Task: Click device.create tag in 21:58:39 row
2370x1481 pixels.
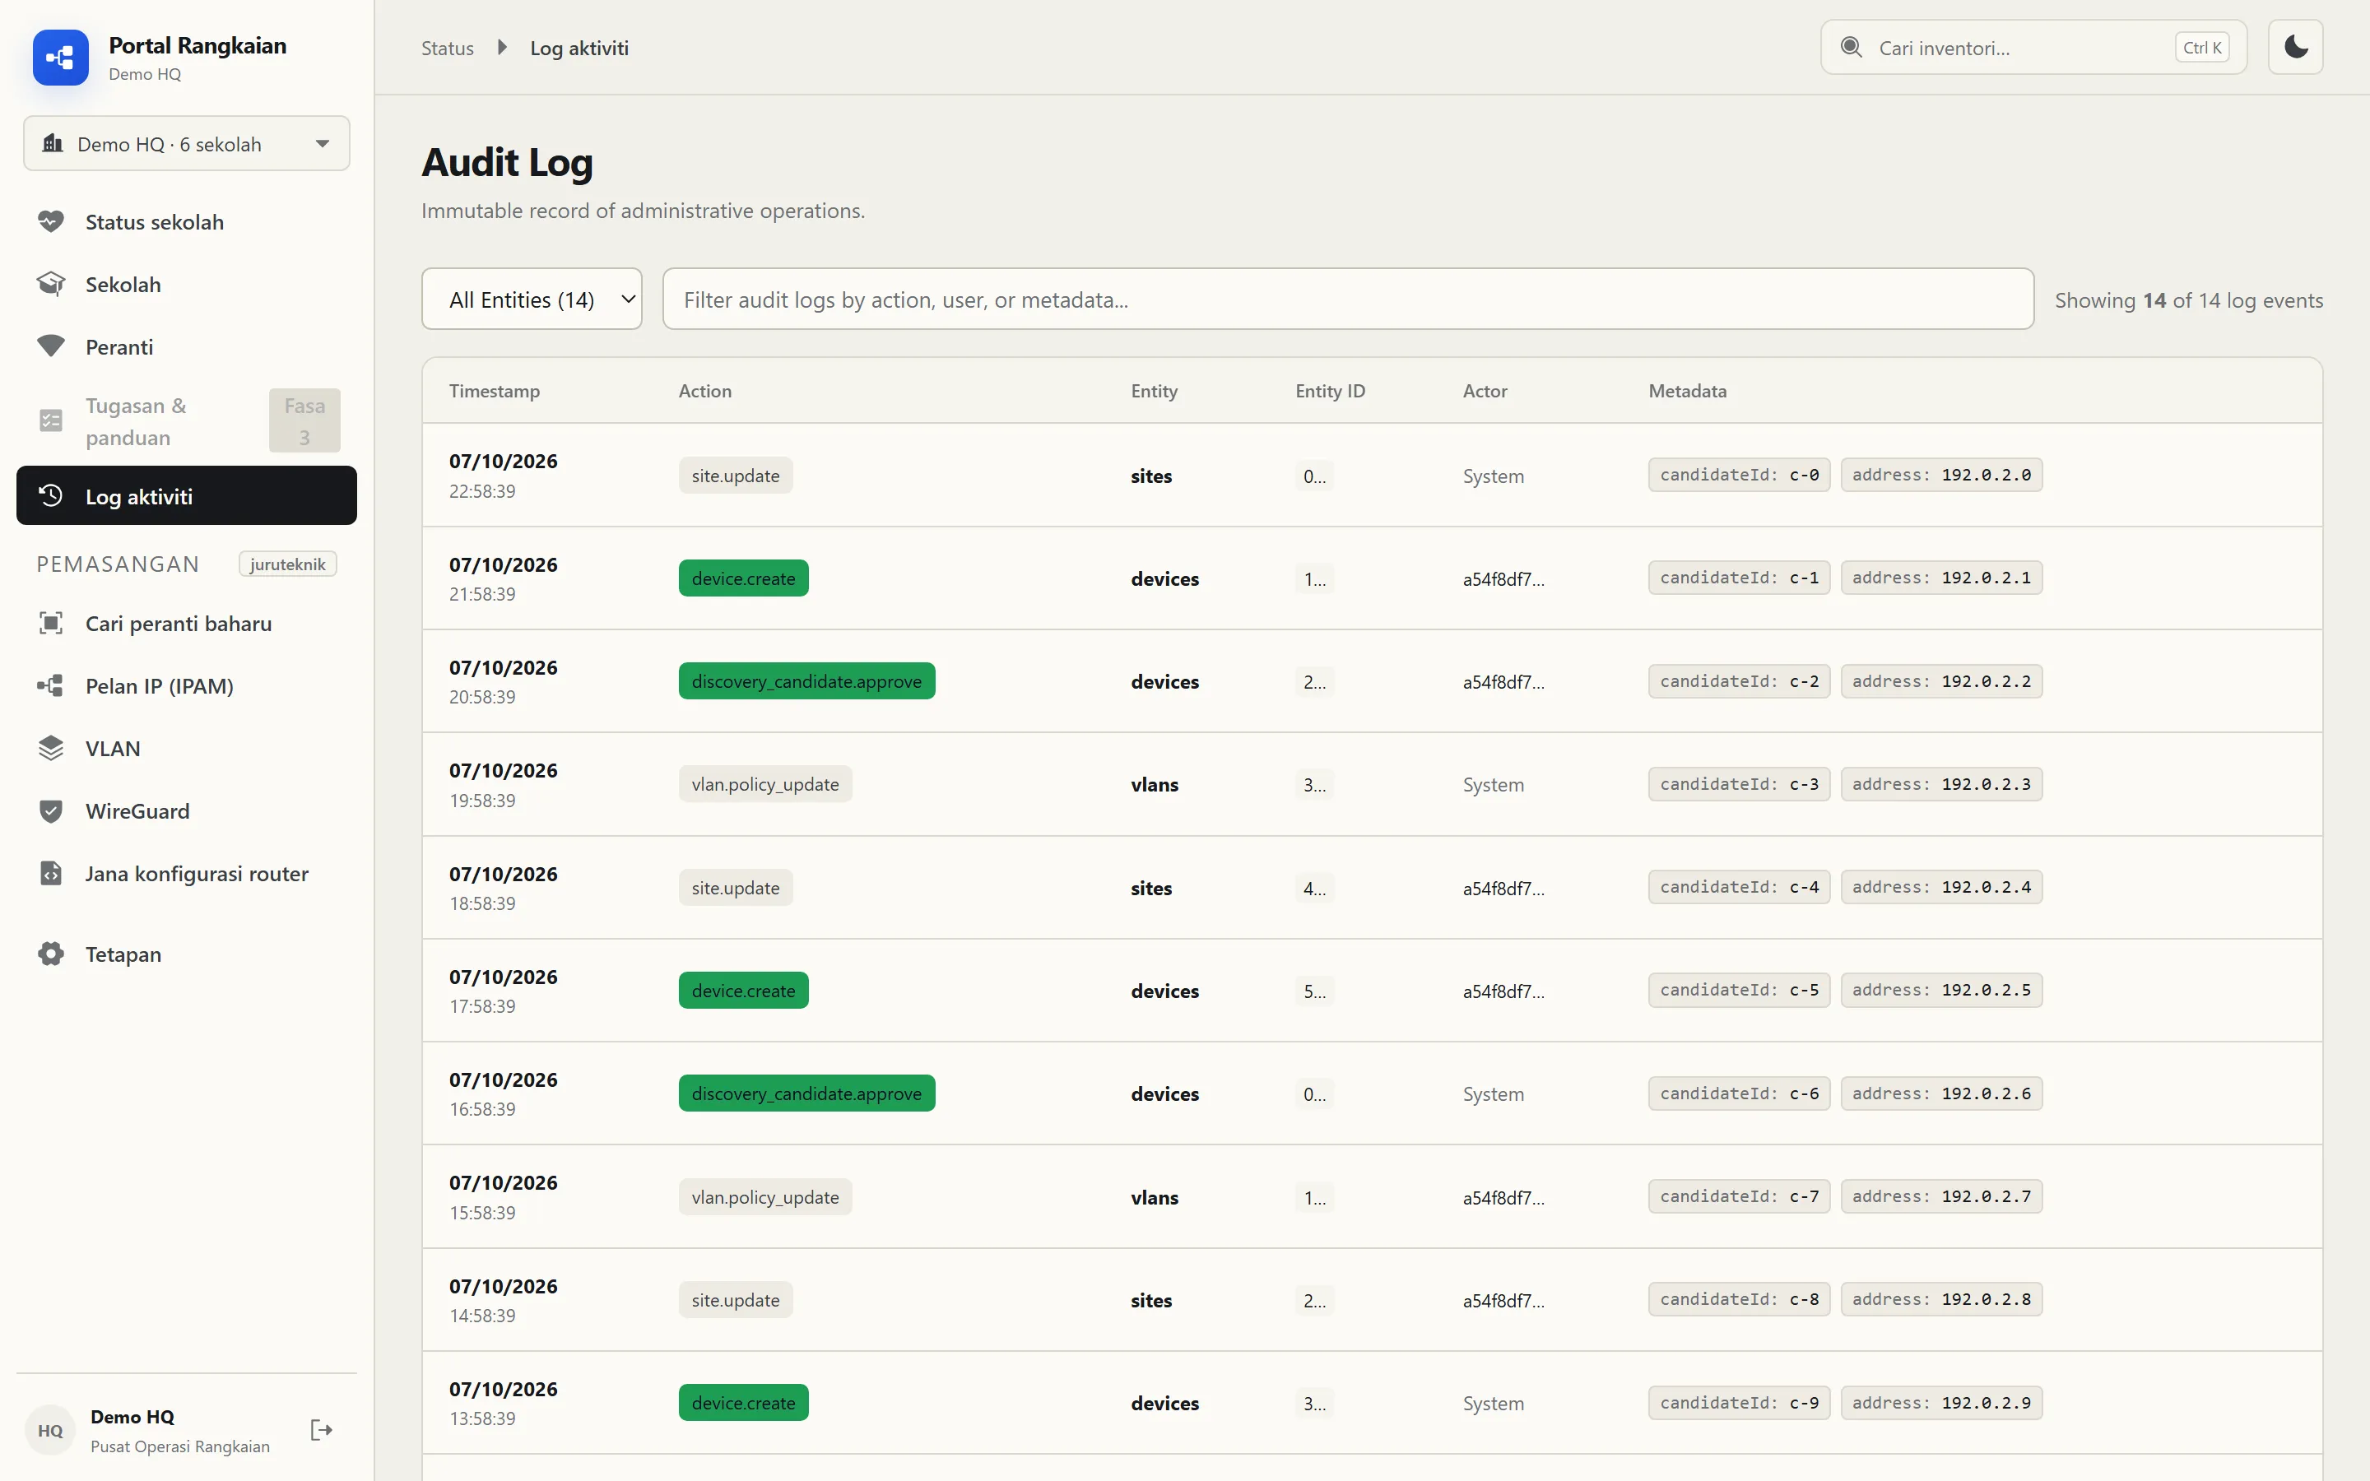Action: click(743, 579)
